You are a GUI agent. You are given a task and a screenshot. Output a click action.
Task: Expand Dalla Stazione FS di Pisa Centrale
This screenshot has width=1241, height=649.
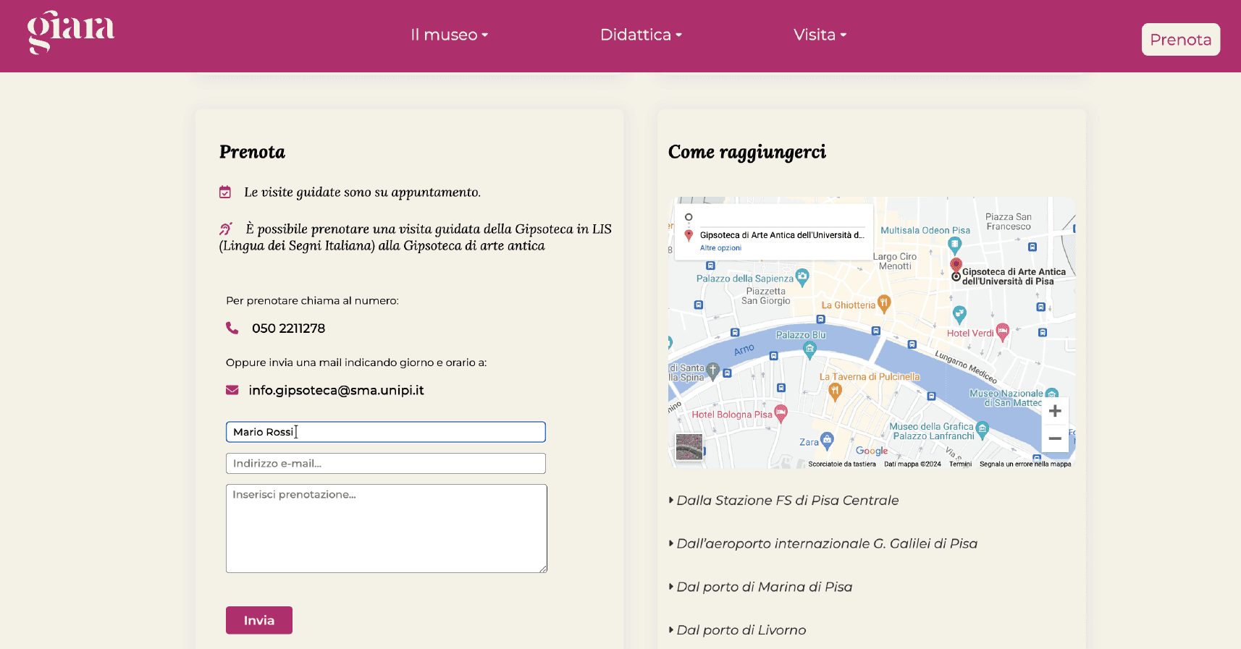787,501
